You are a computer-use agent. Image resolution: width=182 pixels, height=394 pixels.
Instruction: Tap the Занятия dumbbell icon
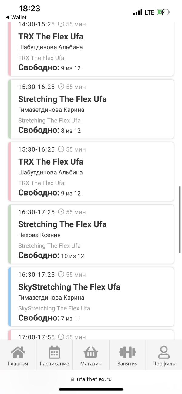click(x=127, y=352)
